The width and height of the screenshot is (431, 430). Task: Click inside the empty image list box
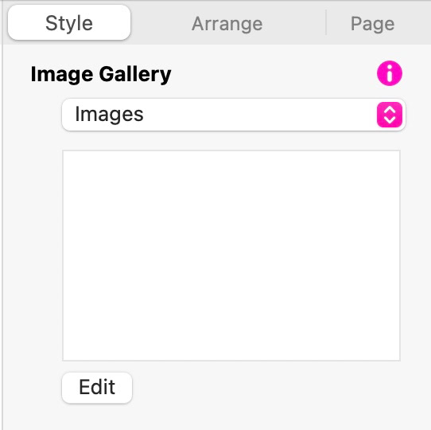click(231, 256)
